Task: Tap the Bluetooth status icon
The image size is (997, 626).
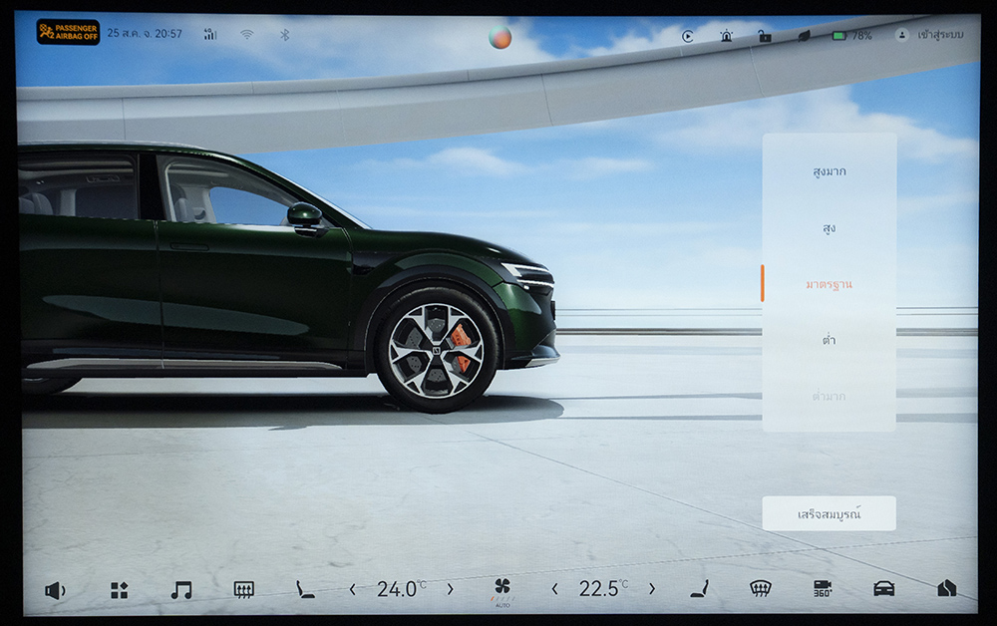Action: tap(284, 35)
